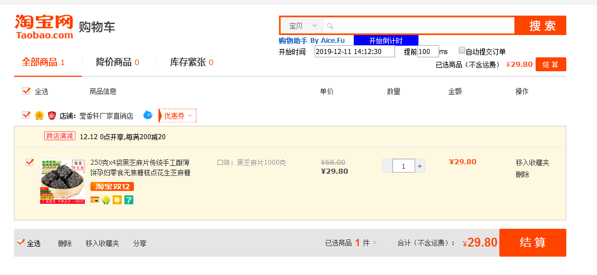Click 移入收藏夹 in the bottom bar

click(102, 243)
